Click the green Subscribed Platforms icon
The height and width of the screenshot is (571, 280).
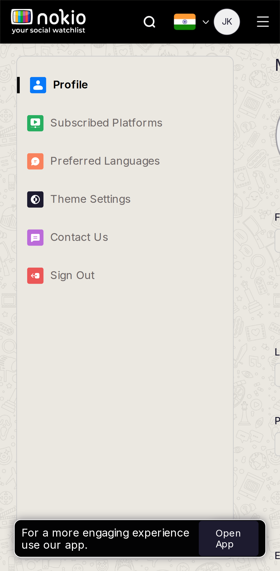click(35, 123)
